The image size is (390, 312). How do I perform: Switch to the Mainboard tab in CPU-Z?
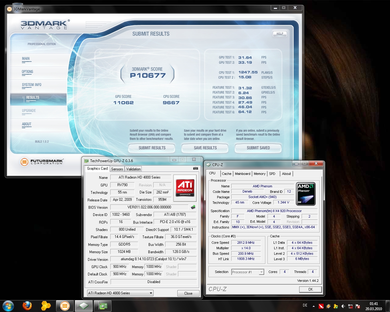point(243,174)
